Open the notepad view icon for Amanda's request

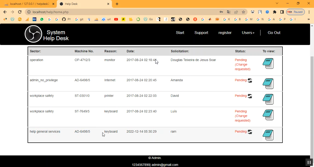(268, 83)
